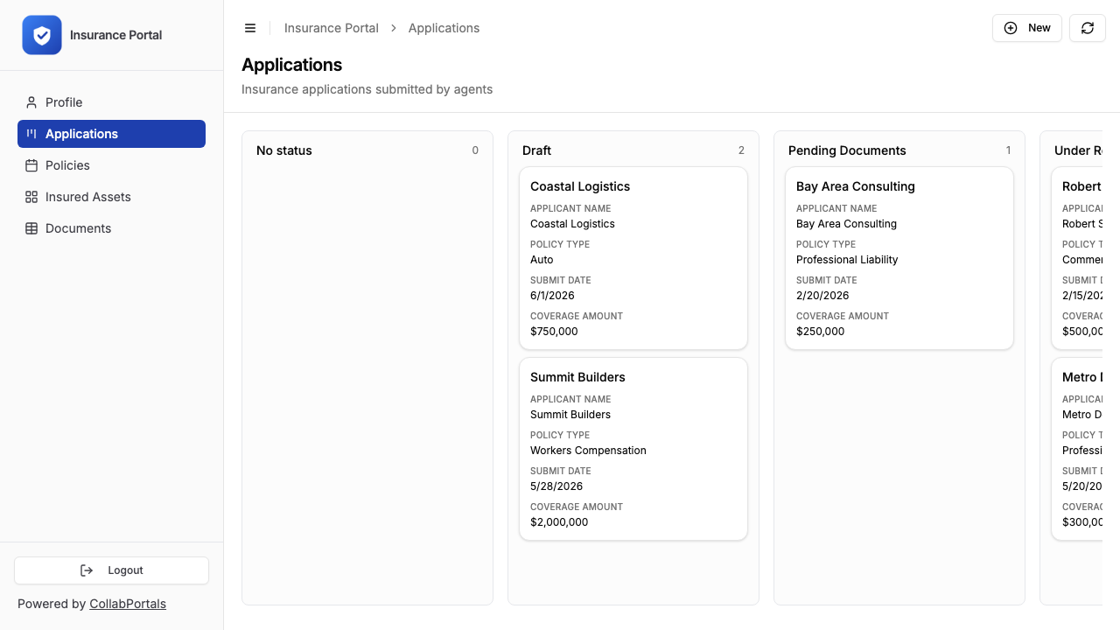Click submit date 5/28/2026

click(556, 486)
